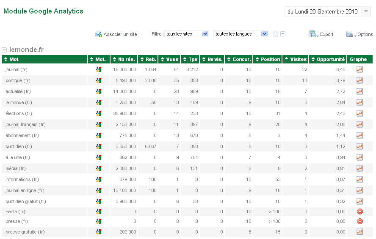Open graph icon for abonnement row

tap(359, 135)
